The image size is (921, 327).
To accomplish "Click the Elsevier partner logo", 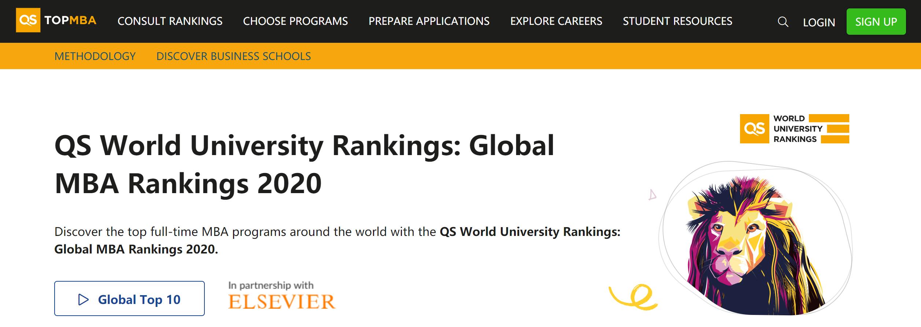I will (281, 302).
